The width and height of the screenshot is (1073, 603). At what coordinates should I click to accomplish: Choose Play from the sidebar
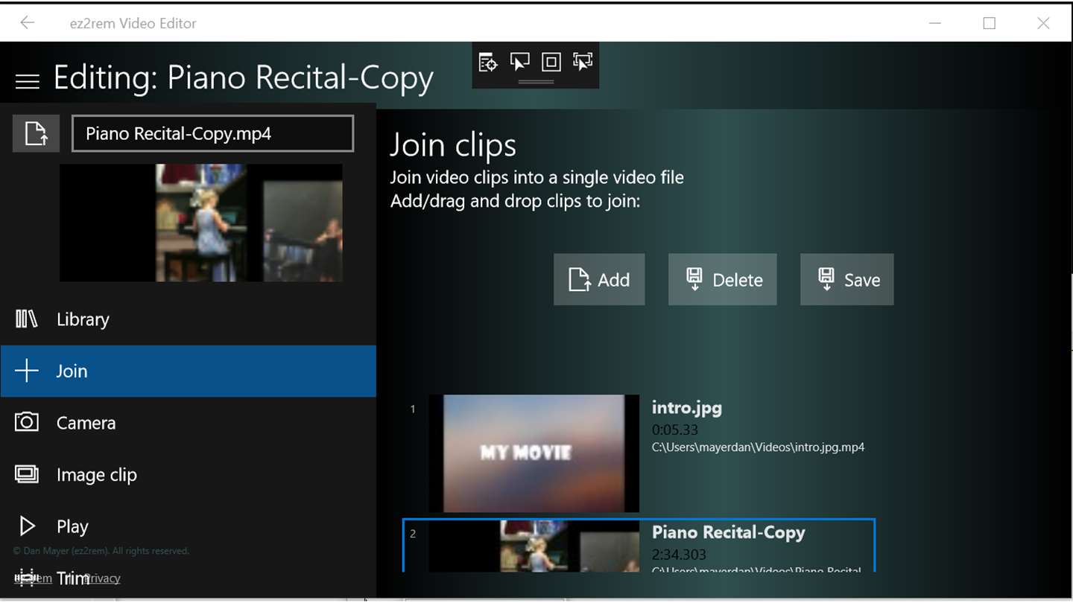189,526
